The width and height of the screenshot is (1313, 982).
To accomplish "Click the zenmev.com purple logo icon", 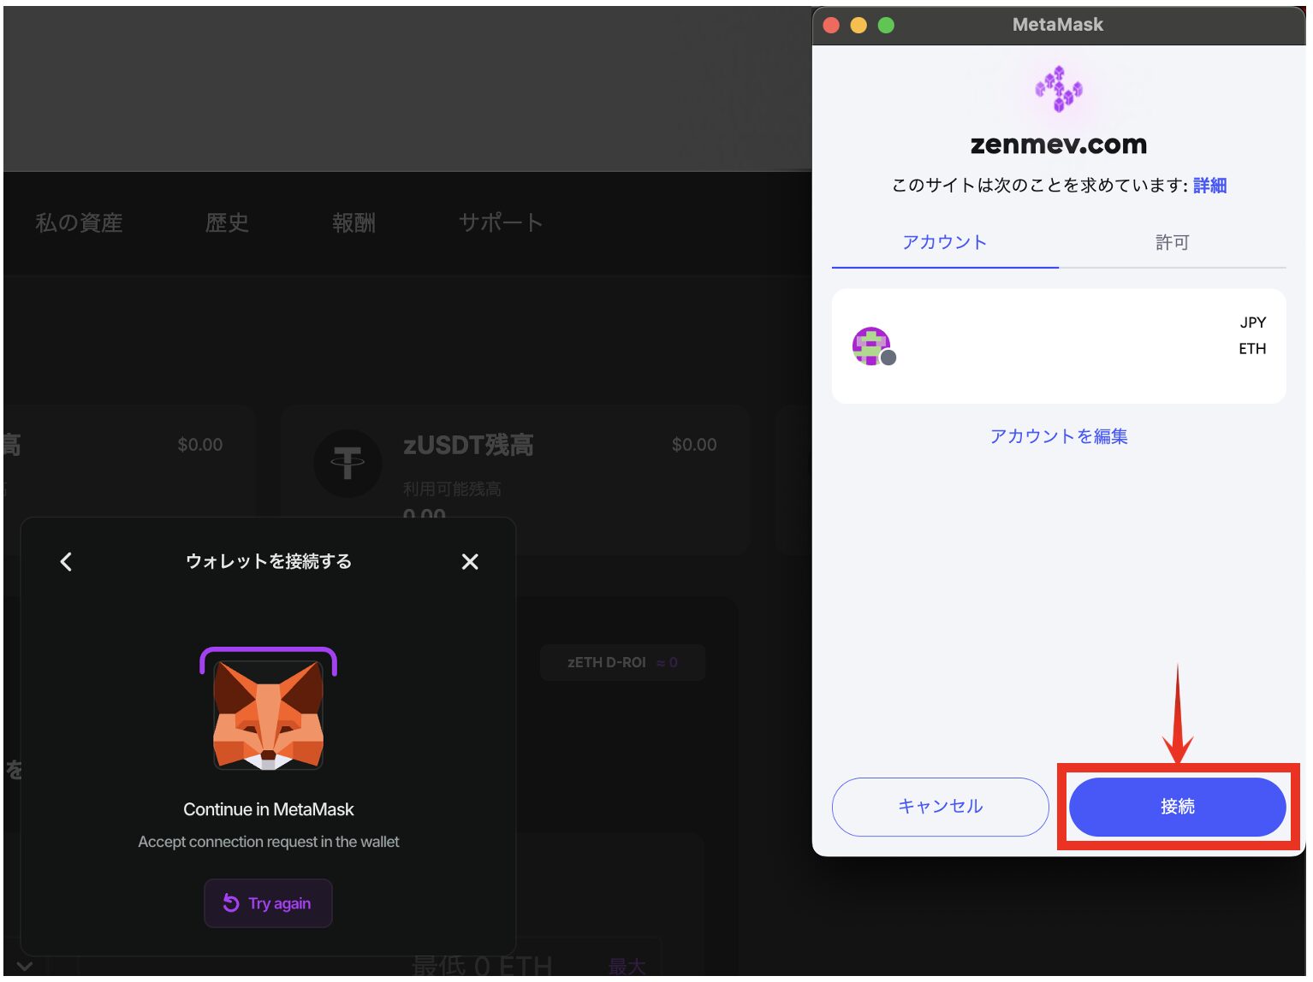I will 1059,89.
